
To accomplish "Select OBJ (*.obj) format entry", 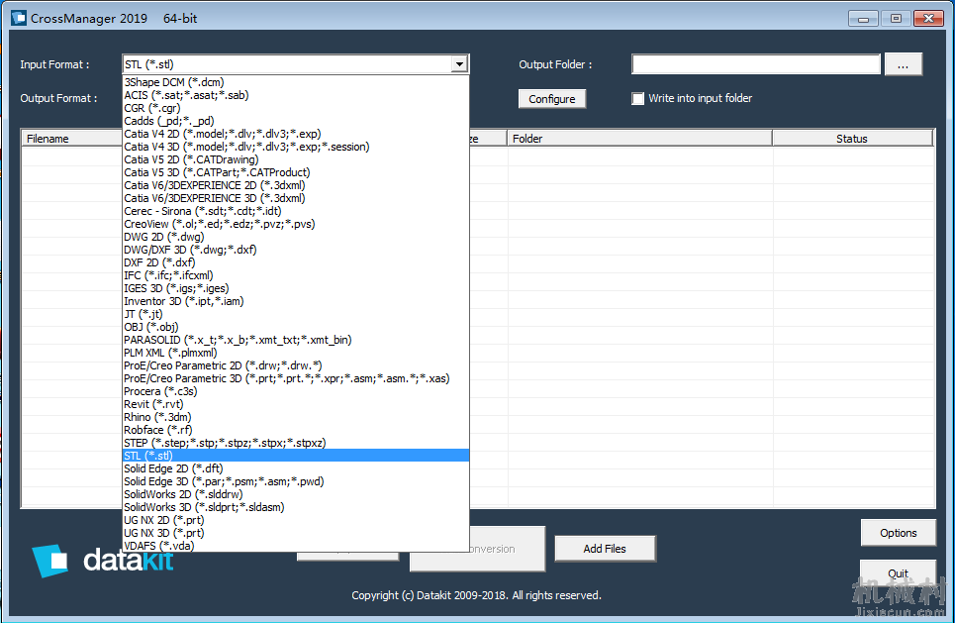I will coord(296,327).
